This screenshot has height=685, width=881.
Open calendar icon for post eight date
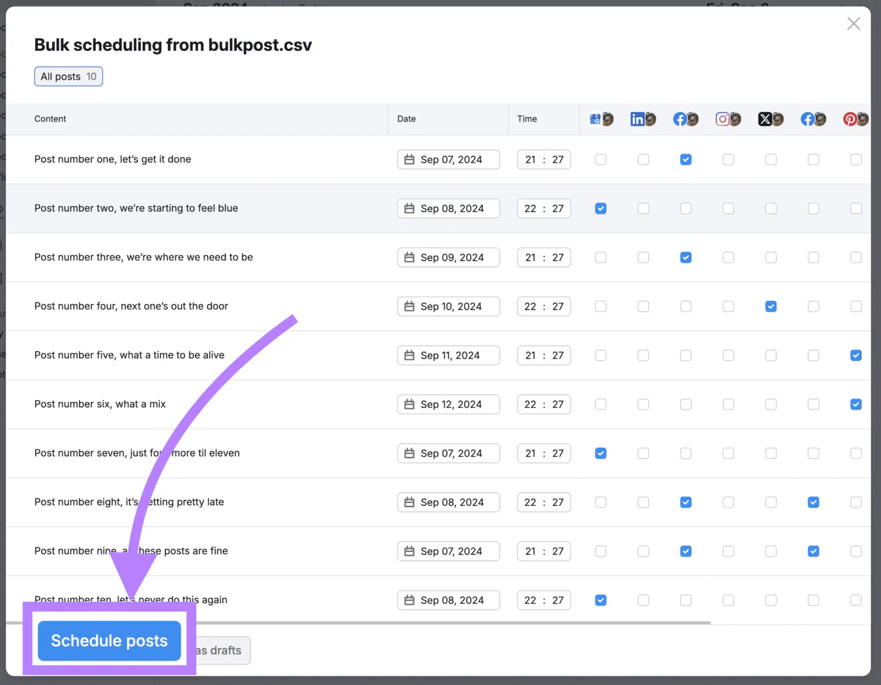(x=409, y=502)
